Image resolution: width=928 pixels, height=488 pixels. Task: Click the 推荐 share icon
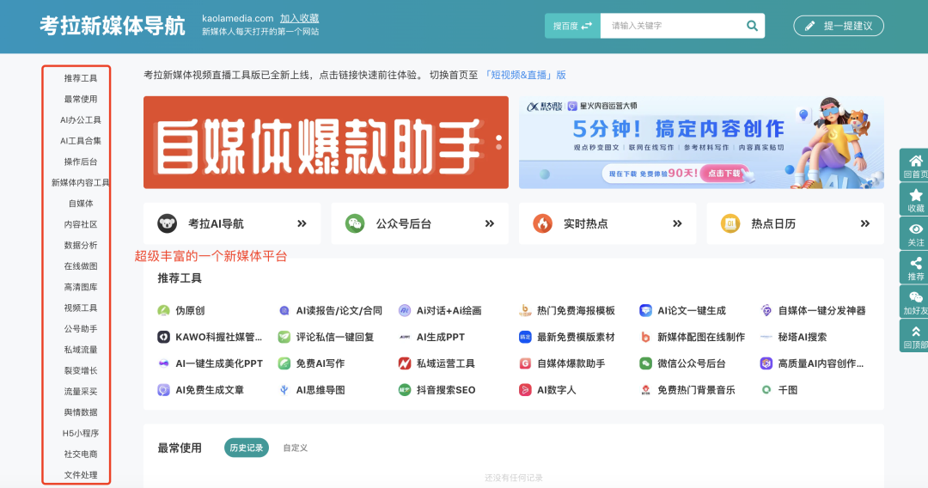coord(916,263)
